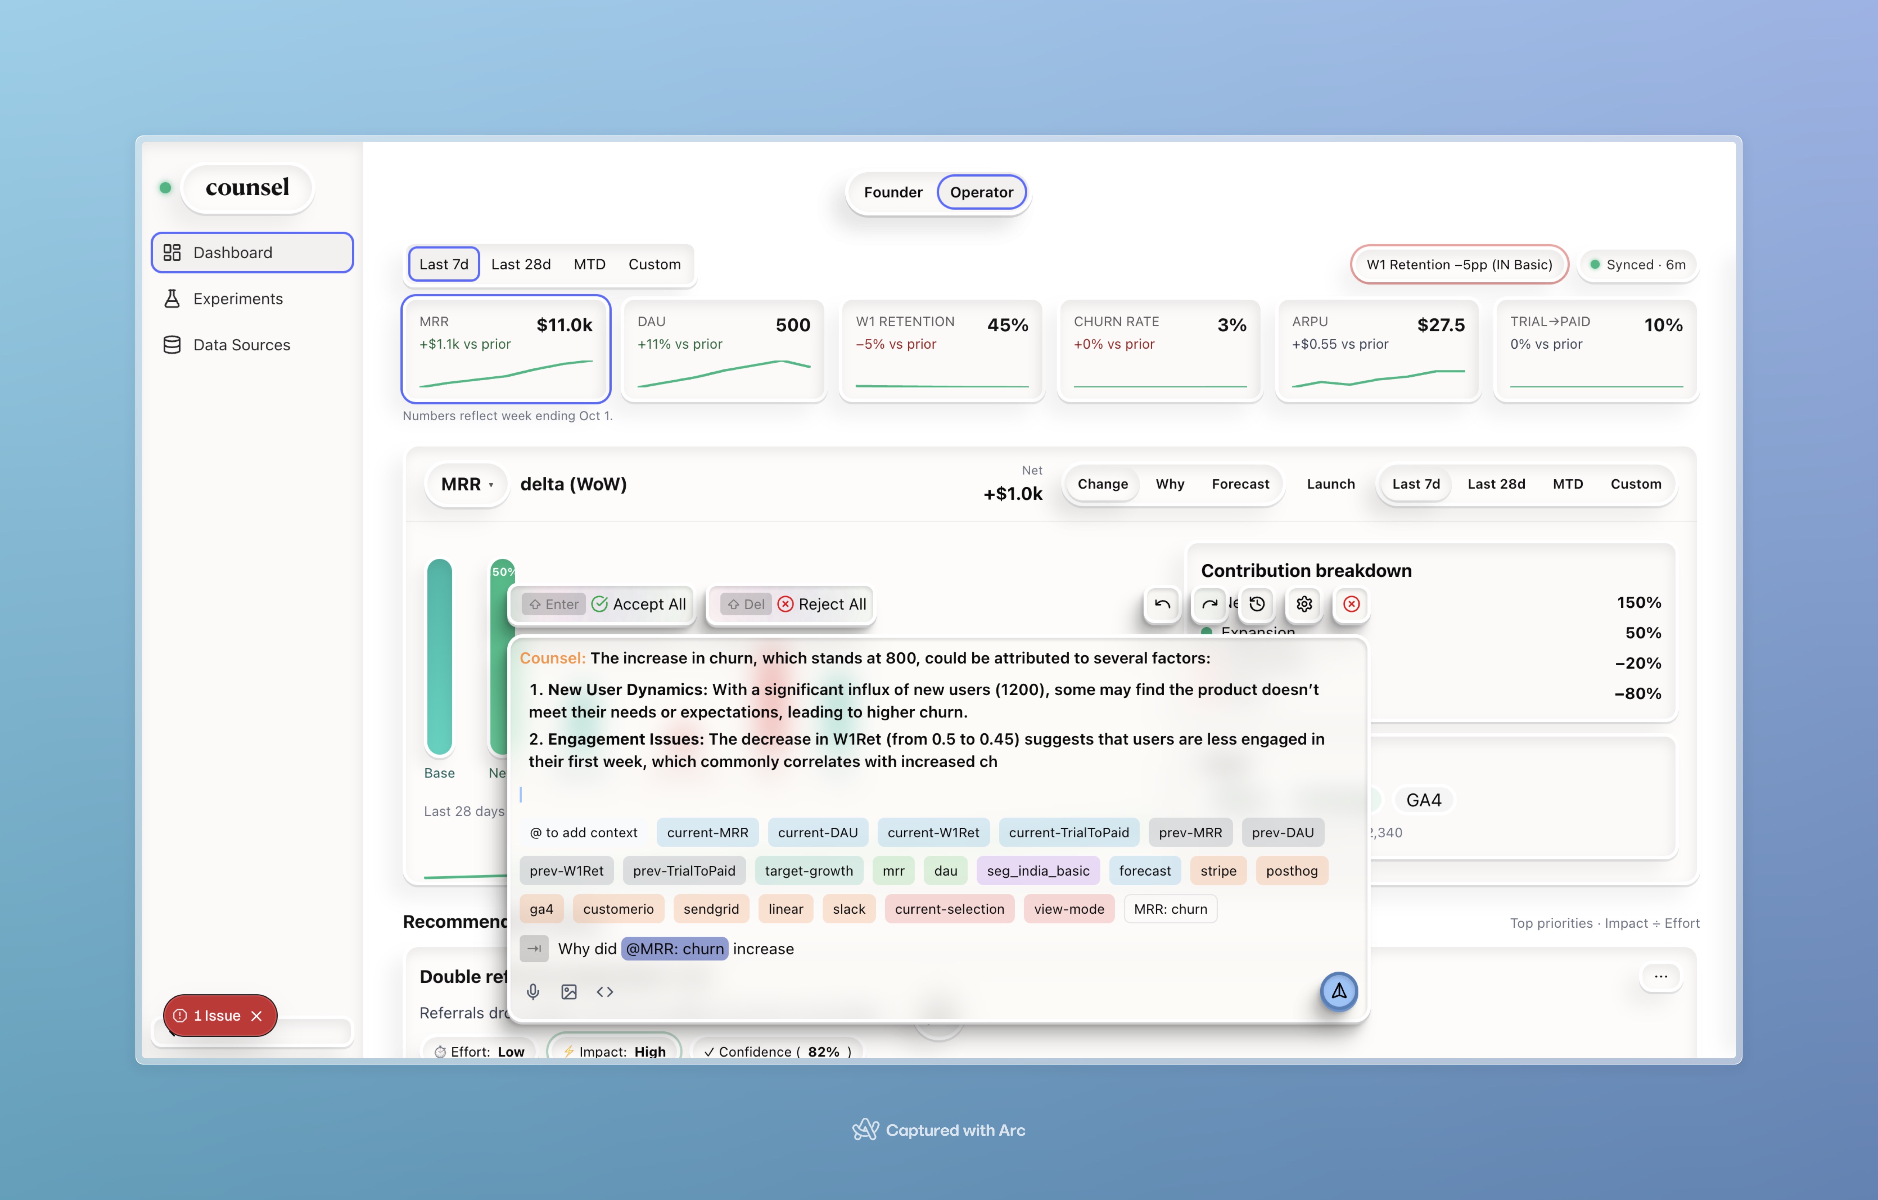1878x1200 pixels.
Task: Open the chat settings gear icon
Action: click(x=1304, y=604)
